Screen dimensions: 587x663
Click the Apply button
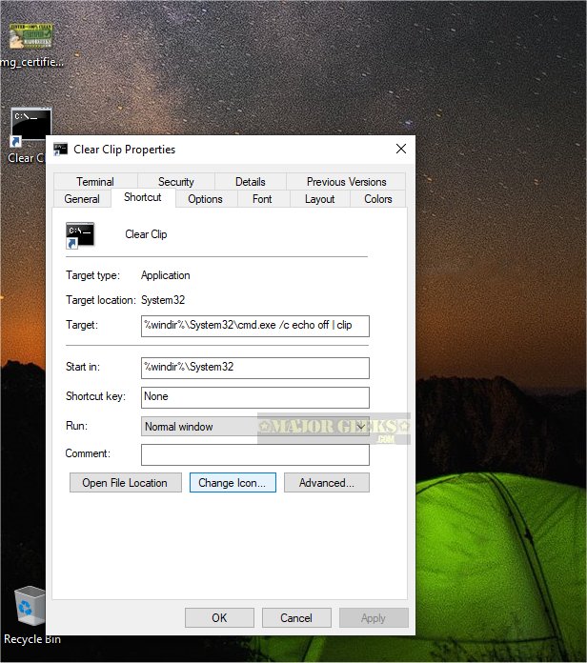click(374, 618)
